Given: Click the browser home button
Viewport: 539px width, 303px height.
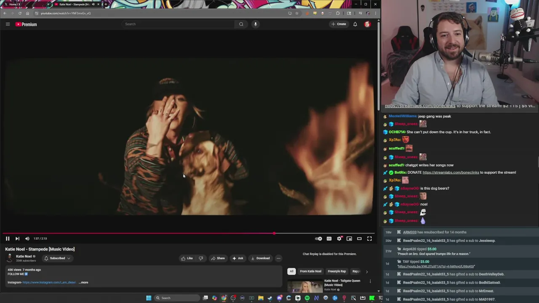Looking at the screenshot, I should coord(27,13).
